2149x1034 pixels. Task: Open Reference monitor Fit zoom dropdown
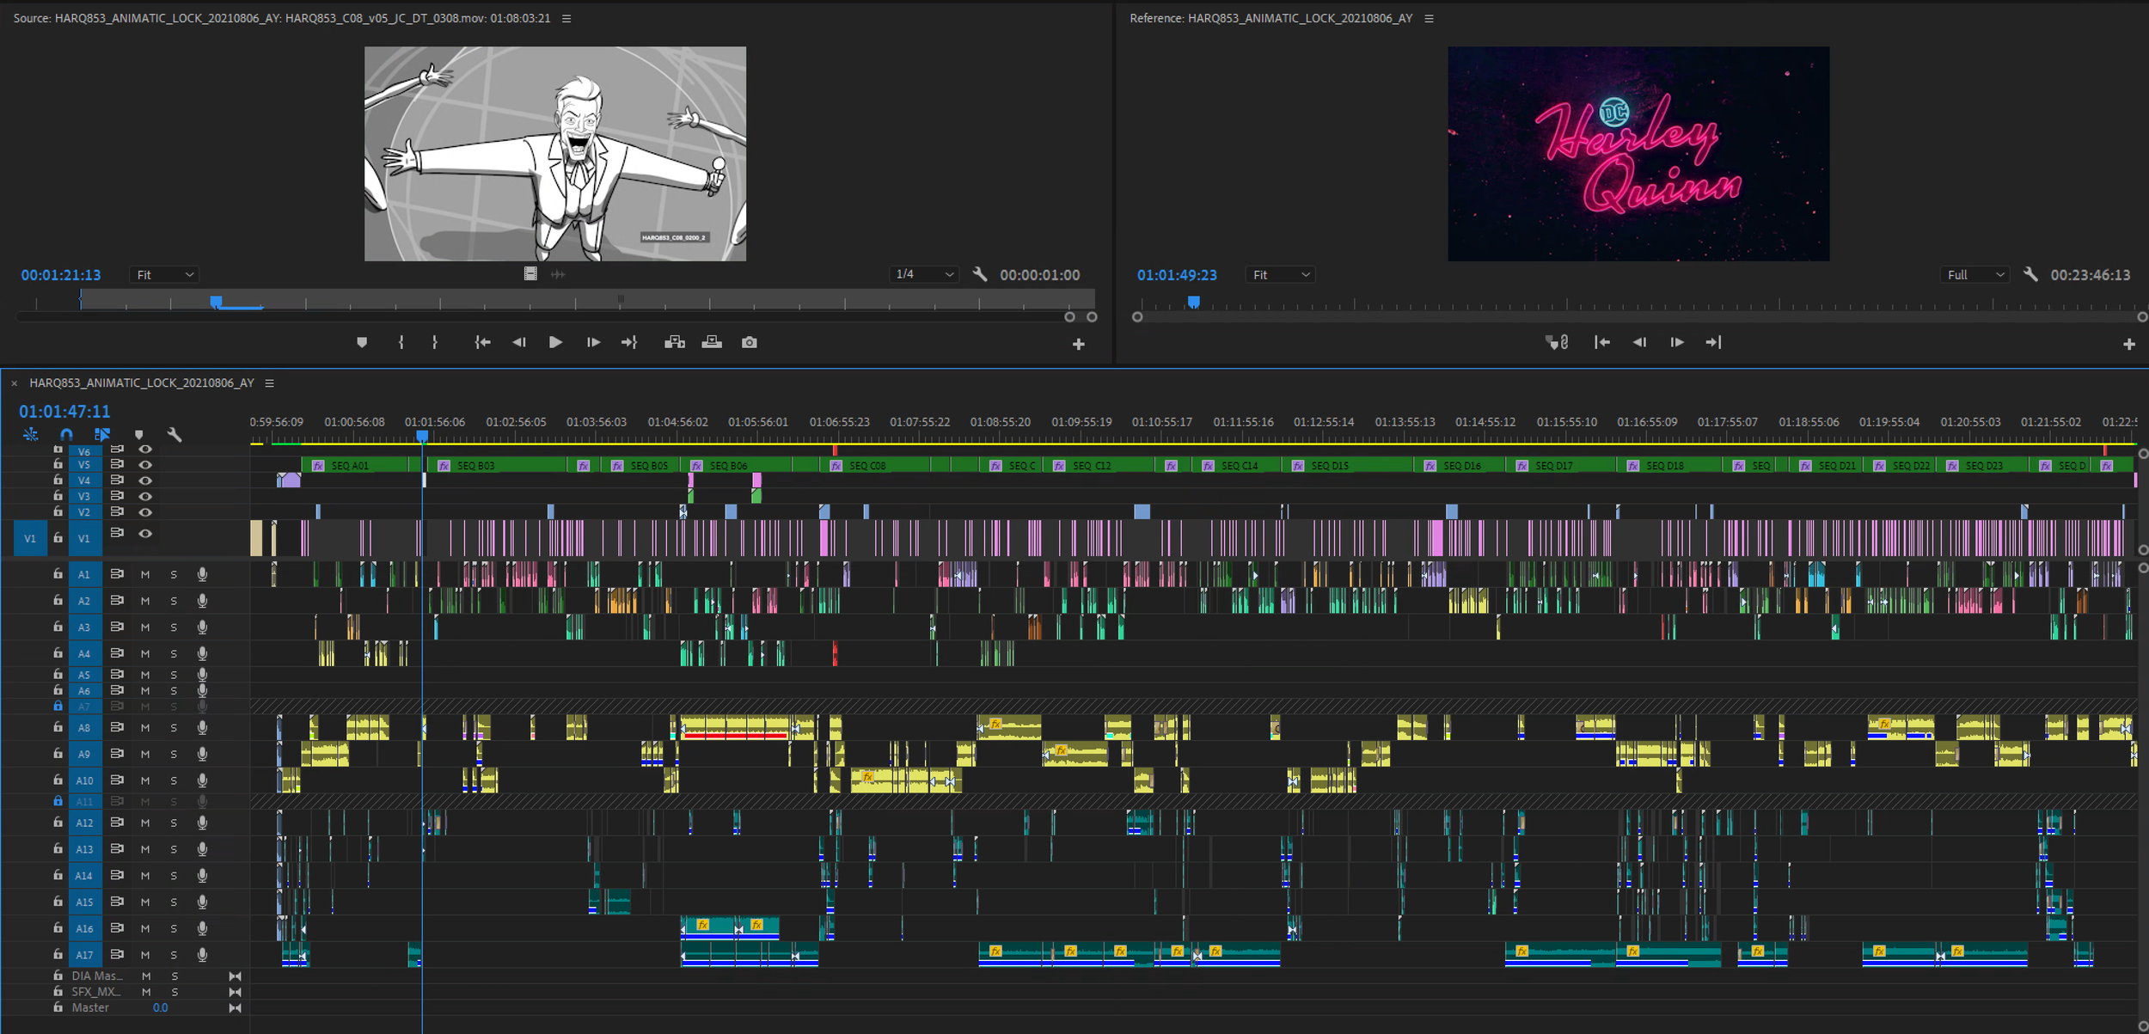point(1280,275)
